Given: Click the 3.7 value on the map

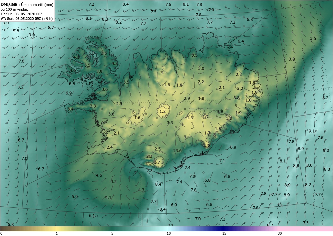Looking at the screenshot, I should (105, 135).
